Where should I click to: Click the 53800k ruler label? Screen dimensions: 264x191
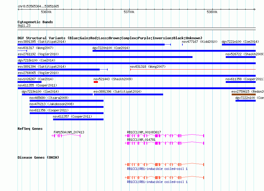pyautogui.click(x=212, y=12)
